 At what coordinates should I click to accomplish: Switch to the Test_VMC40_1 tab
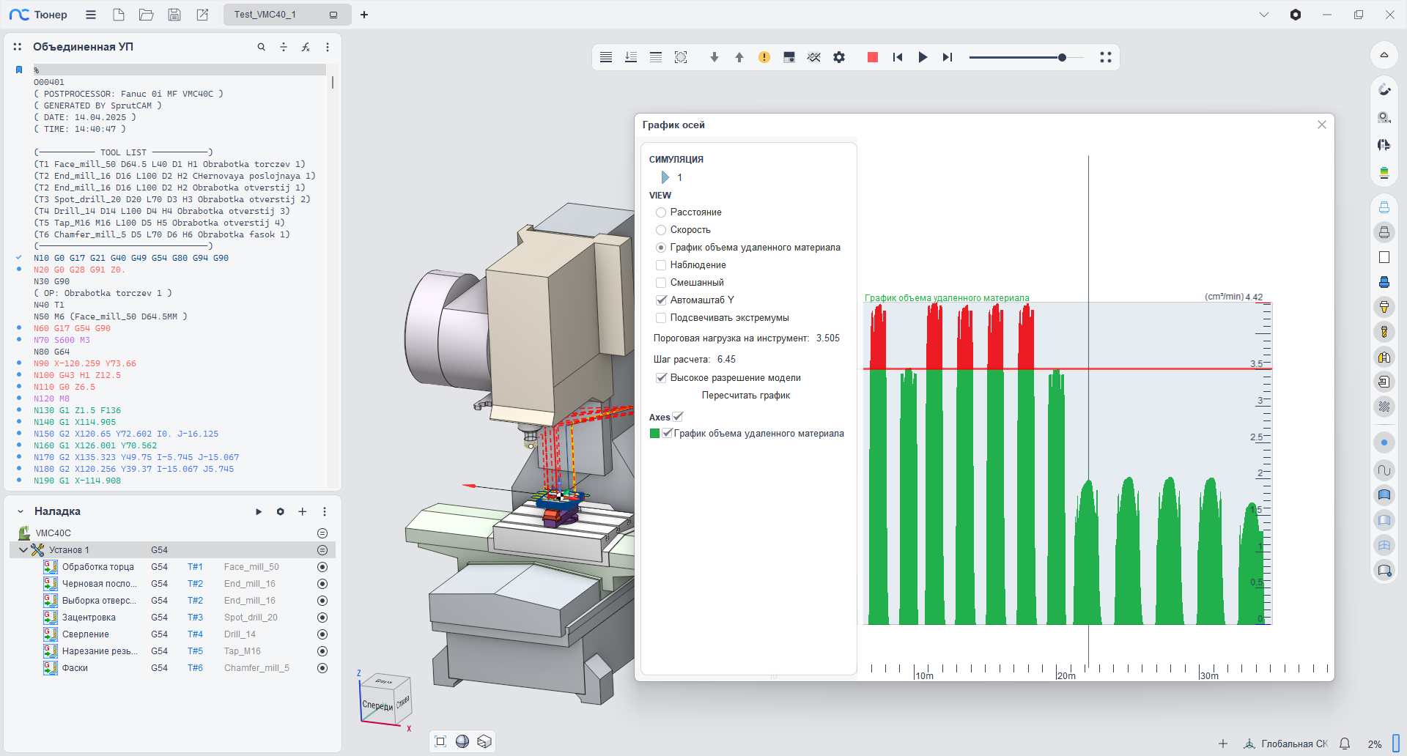pos(265,15)
